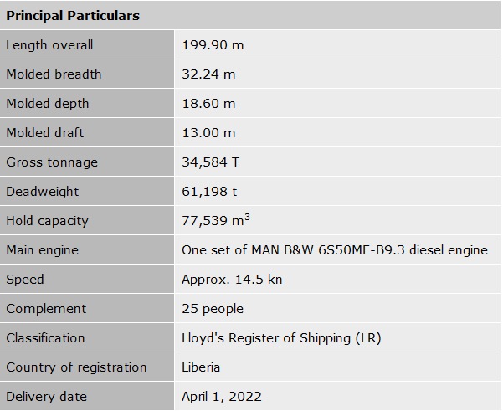
Task: Click the Liberia registration value
Action: pos(201,367)
